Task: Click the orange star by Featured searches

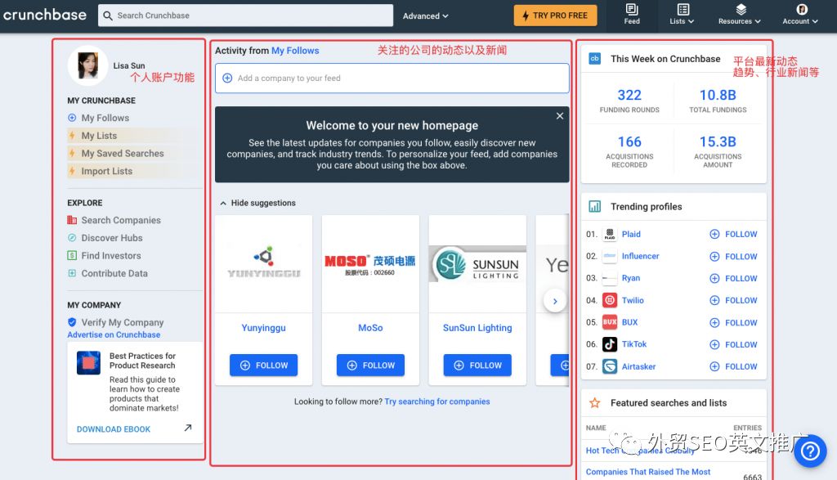Action: click(x=595, y=402)
